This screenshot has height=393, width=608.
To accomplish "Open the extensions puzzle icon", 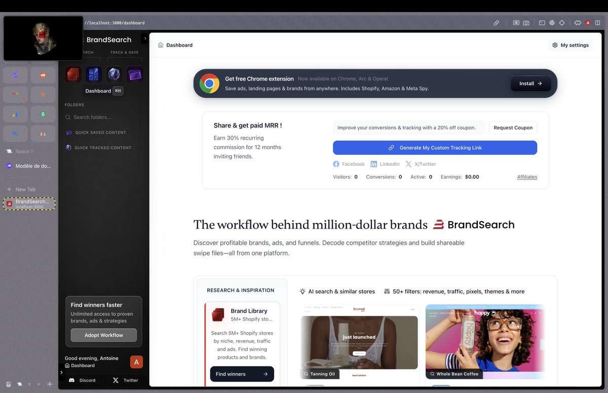I will click(x=578, y=23).
